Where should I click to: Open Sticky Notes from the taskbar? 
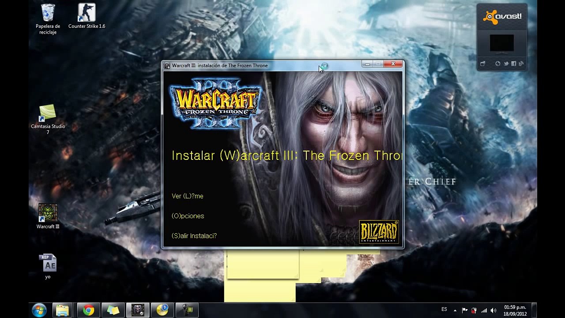113,310
